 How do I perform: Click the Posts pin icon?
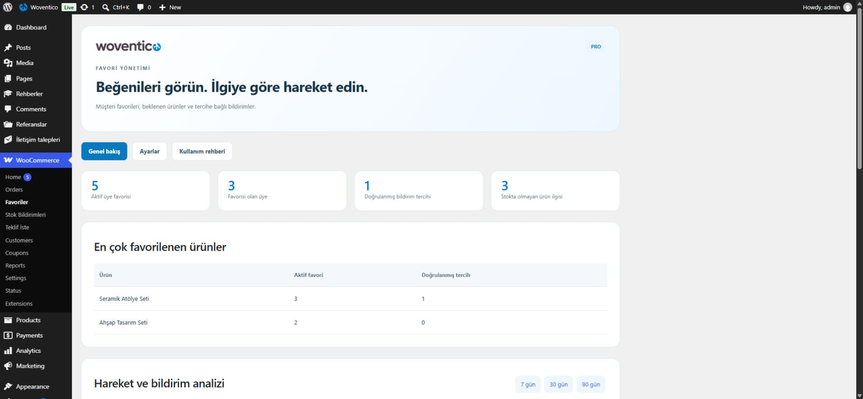click(8, 47)
